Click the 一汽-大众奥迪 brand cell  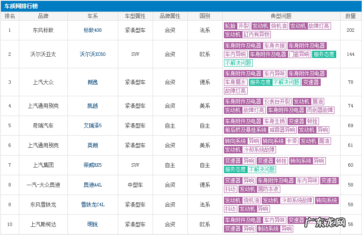(43, 185)
